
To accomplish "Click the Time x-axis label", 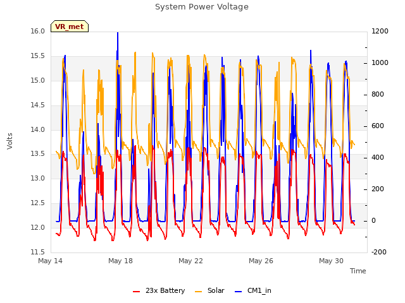I will [358, 271].
